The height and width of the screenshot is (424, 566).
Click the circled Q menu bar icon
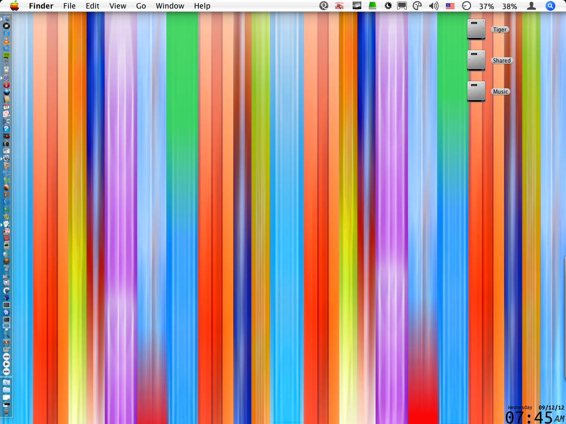[324, 6]
